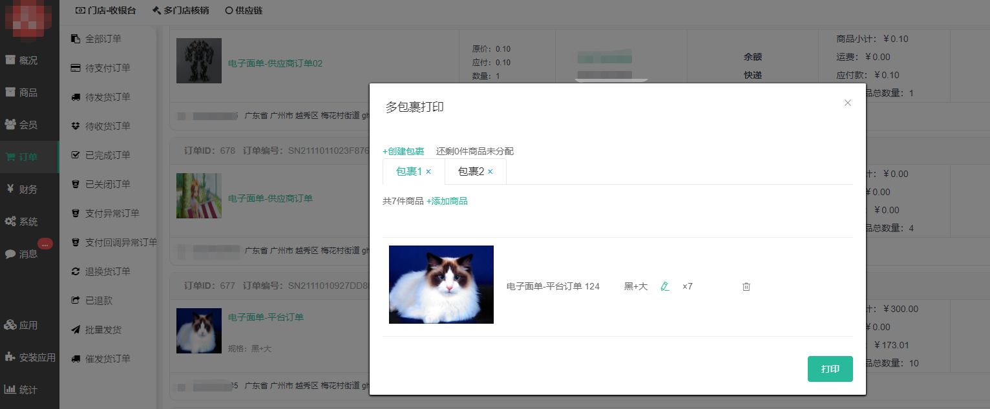Click the checked-box icon beside 已完成订单

(x=76, y=155)
